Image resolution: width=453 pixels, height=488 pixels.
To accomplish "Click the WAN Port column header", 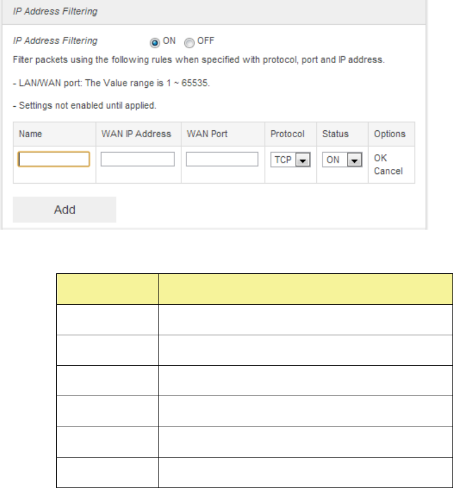I will pyautogui.click(x=207, y=134).
